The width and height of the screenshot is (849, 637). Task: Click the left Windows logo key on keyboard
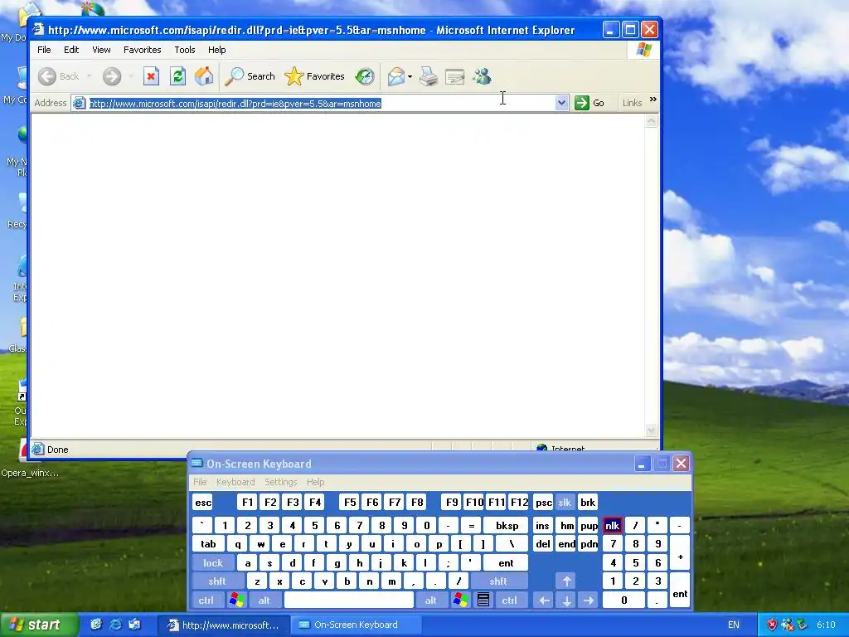236,600
